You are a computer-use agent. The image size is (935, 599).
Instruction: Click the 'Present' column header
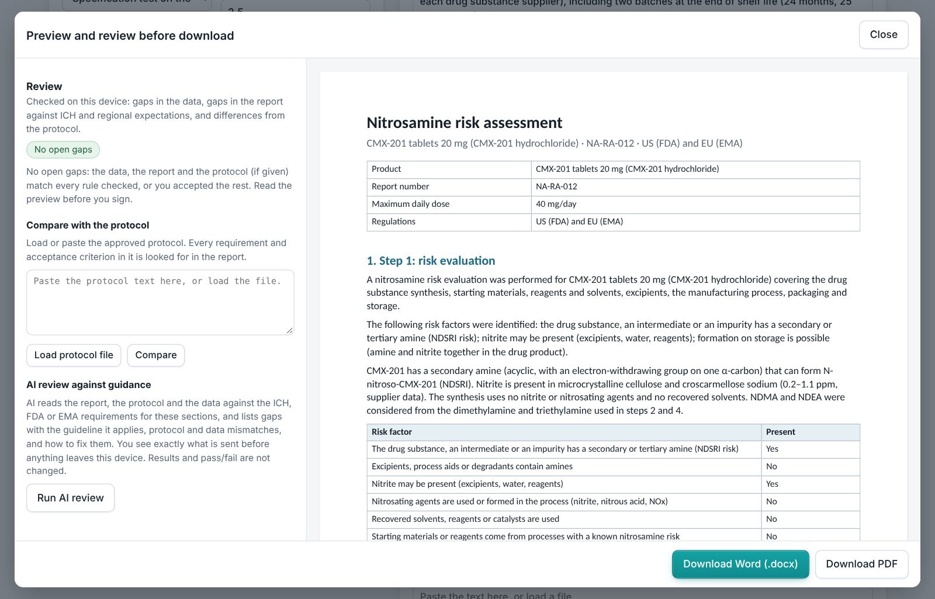point(811,432)
